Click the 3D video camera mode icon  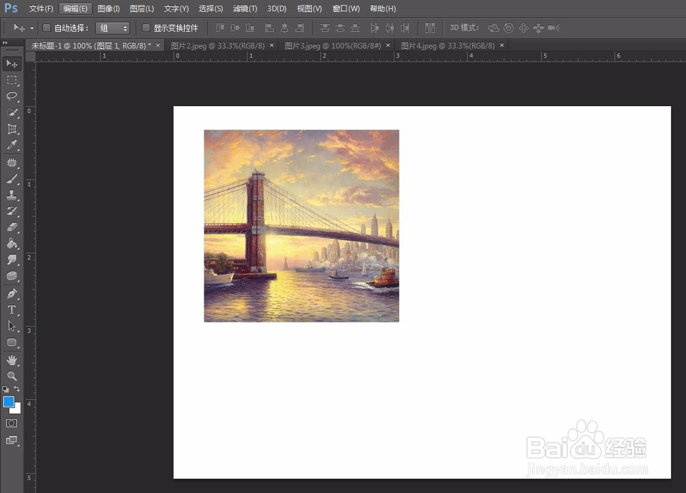pos(554,28)
